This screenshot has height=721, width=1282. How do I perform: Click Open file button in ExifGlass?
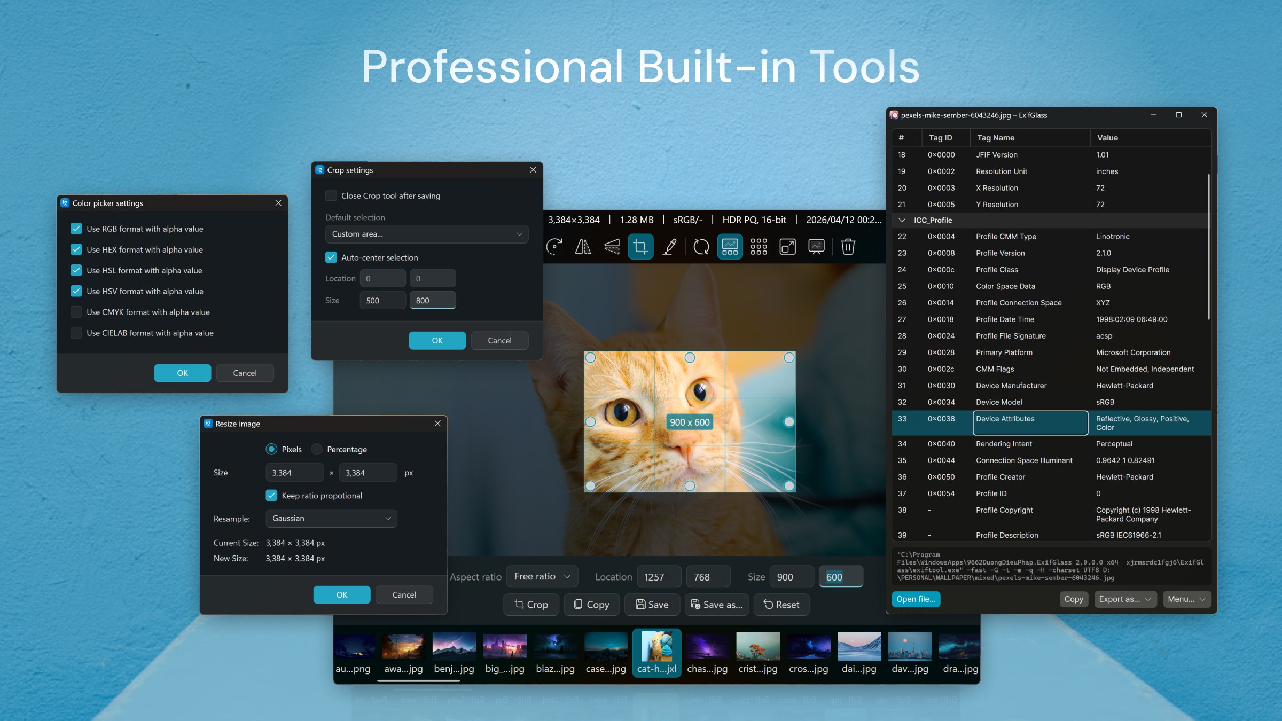916,599
